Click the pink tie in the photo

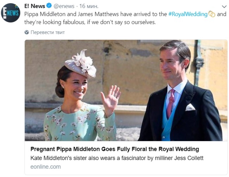[171, 103]
